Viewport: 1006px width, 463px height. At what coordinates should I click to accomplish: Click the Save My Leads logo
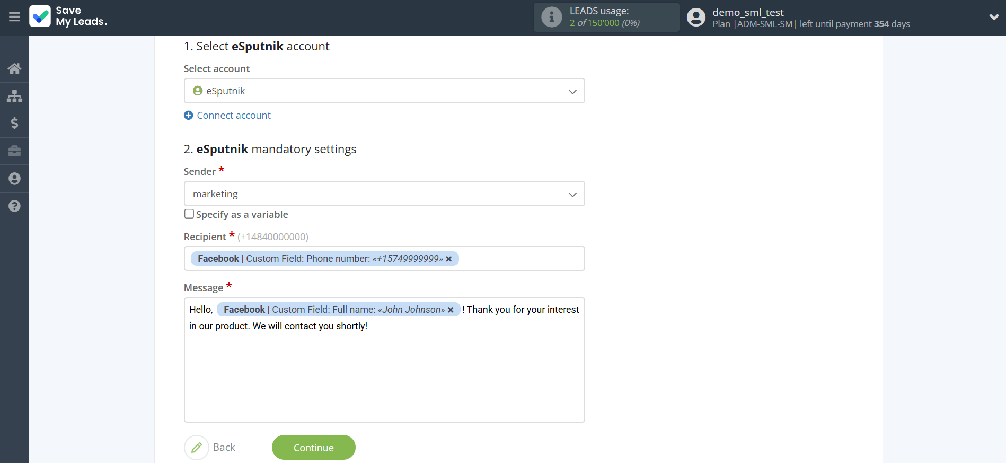[x=68, y=16]
